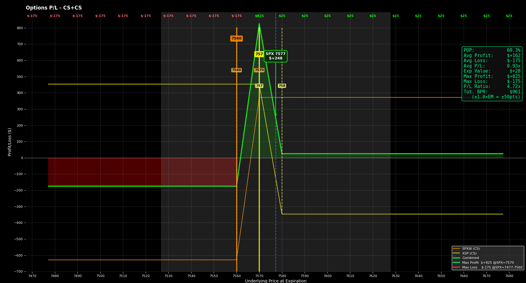Click the yellow line swatch beside XSP (CS)
The height and width of the screenshot is (283, 526).
(456, 254)
